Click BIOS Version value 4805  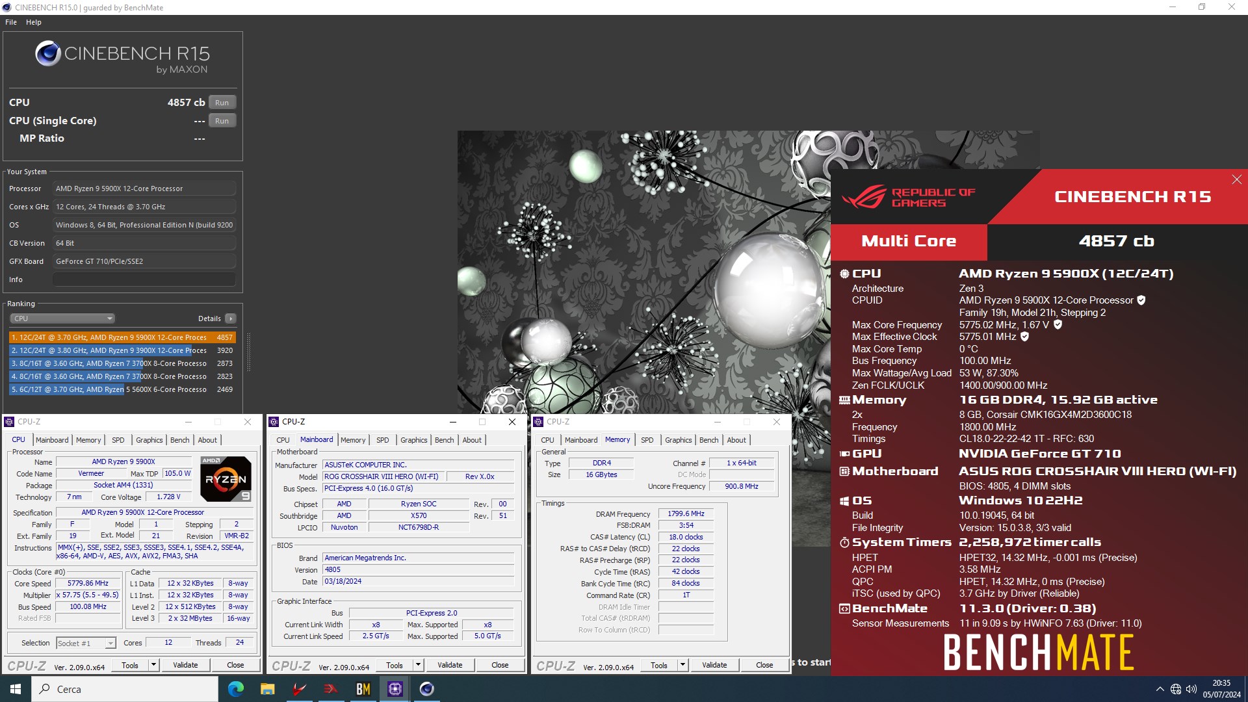coord(419,569)
